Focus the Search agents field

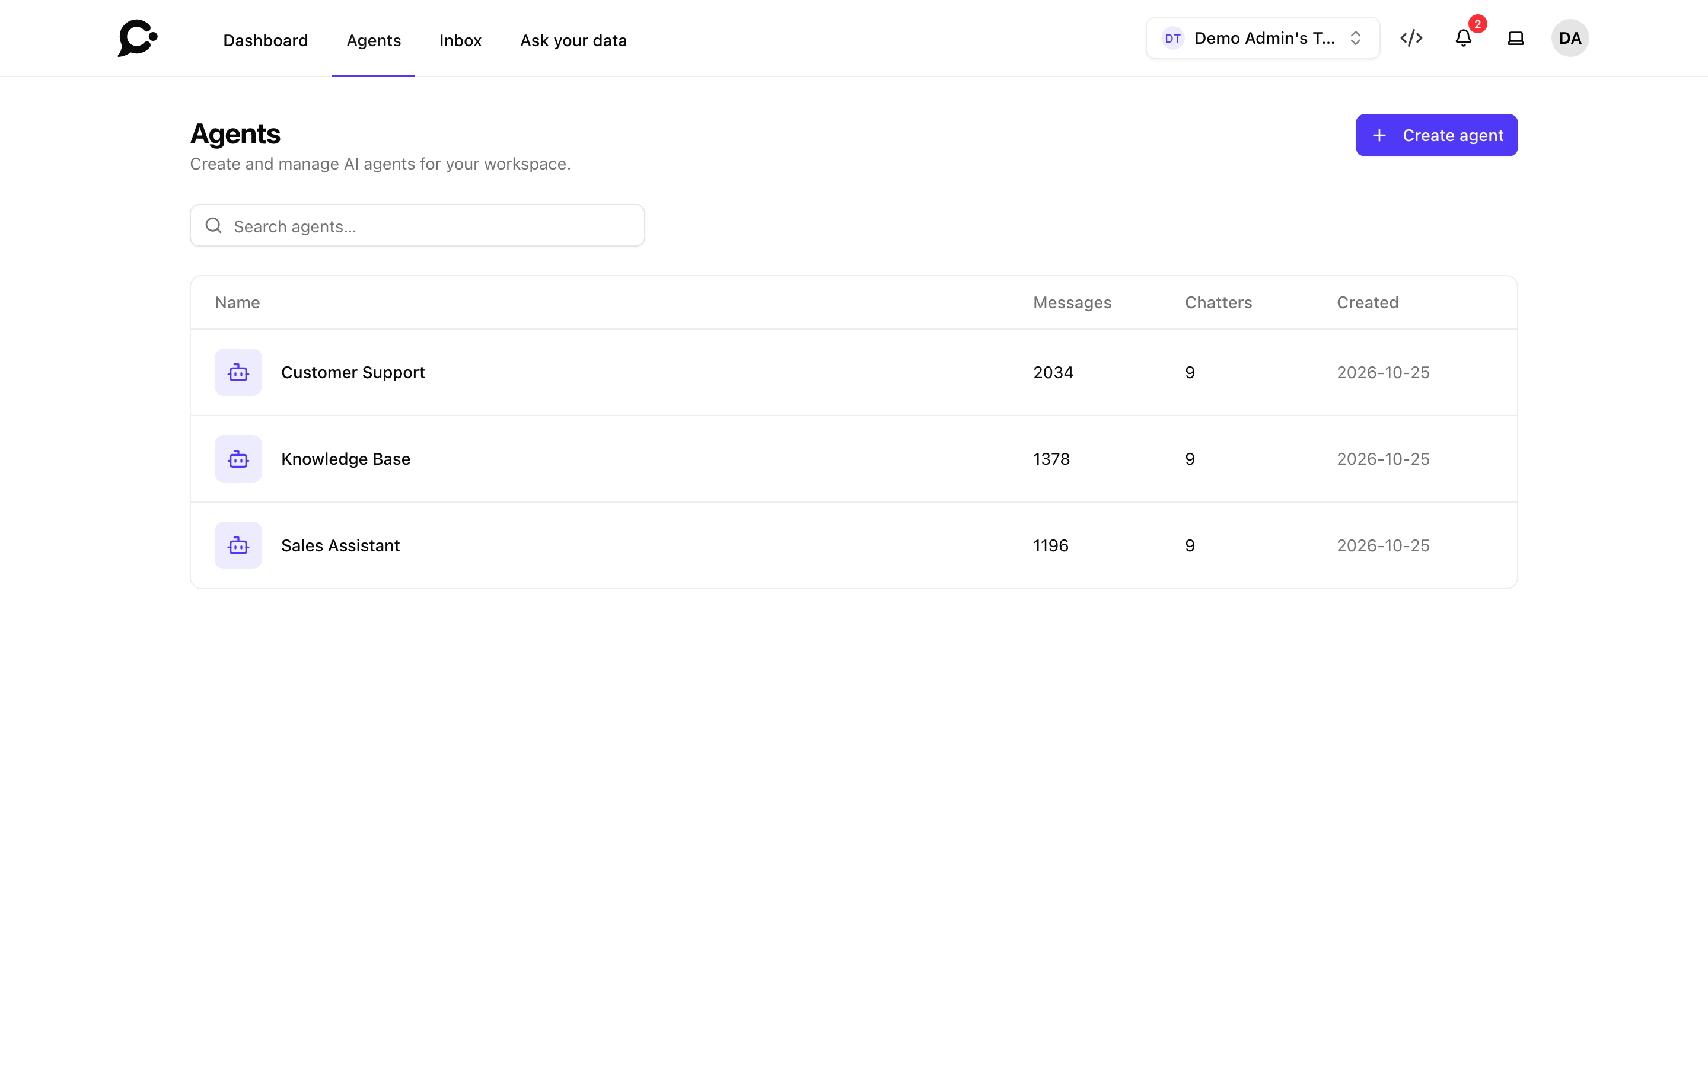pyautogui.click(x=417, y=226)
